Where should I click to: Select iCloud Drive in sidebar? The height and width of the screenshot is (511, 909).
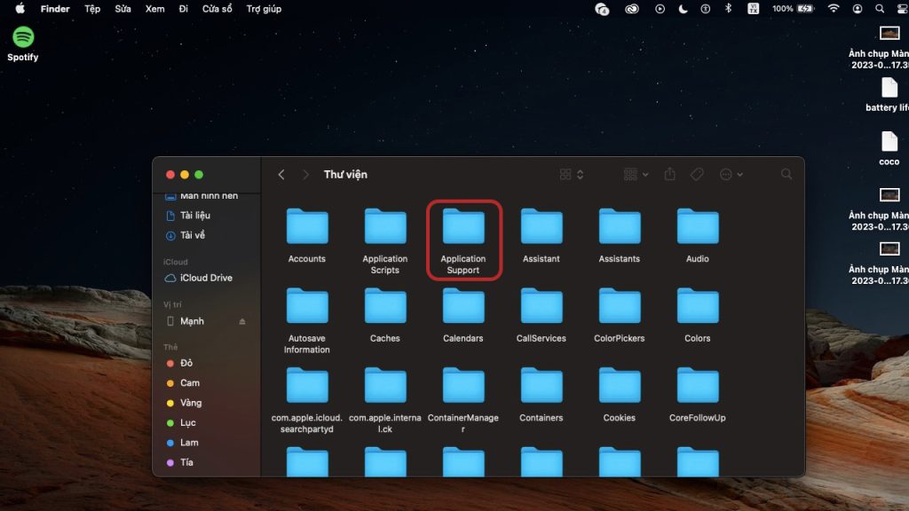pos(206,278)
